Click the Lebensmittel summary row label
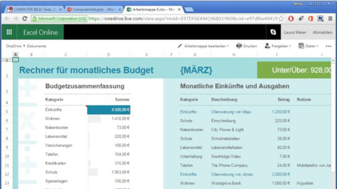The height and width of the screenshot is (189, 337). 56,136
